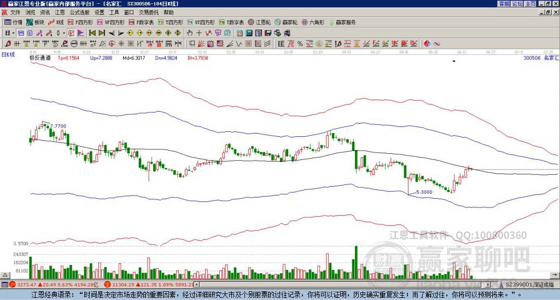Click the 论坛 forum link
Image resolution: width=560 pixels, height=300 pixels.
tap(517, 4)
